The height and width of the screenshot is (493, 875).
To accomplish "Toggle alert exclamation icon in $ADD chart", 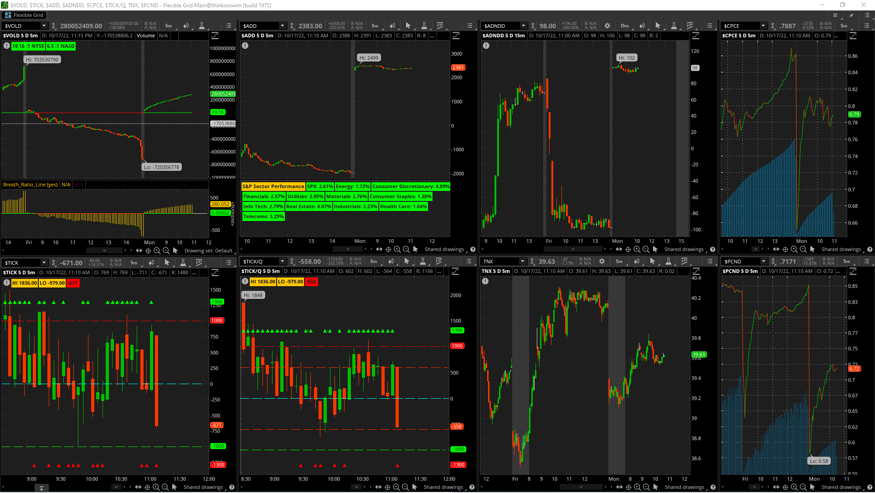I will click(245, 46).
